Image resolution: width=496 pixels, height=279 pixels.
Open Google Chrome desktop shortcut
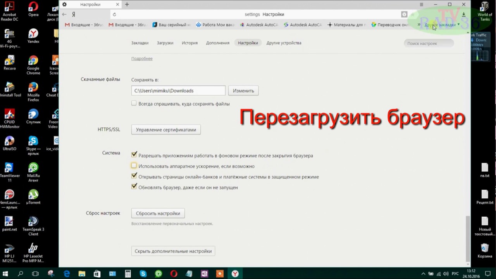coord(33,65)
